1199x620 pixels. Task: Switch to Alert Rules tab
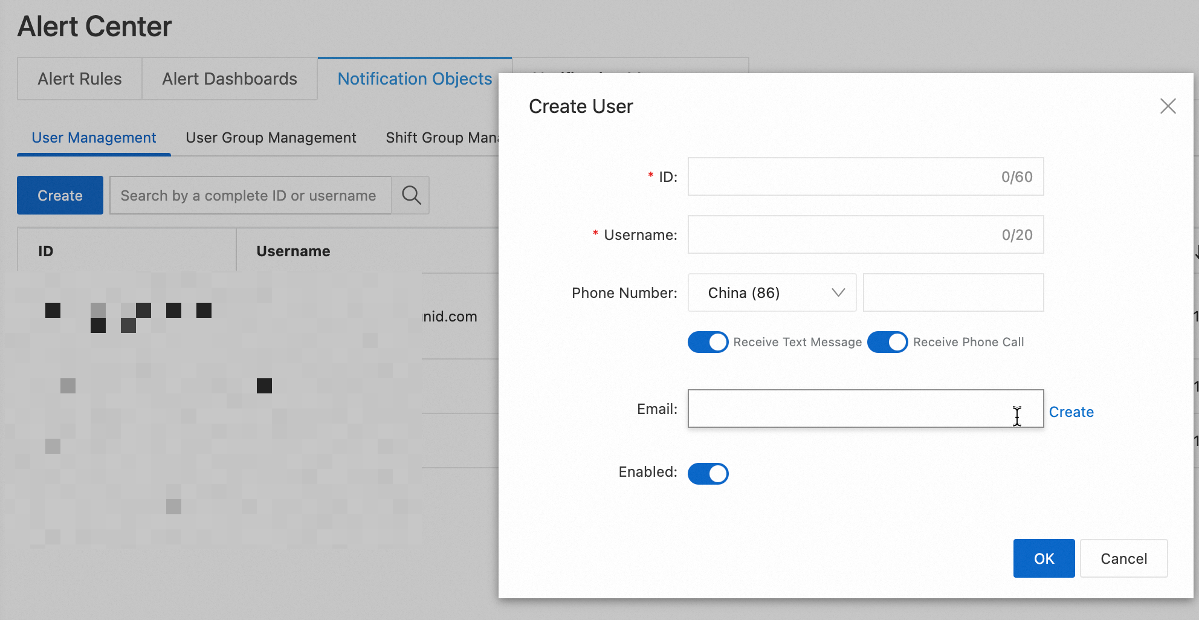point(80,79)
